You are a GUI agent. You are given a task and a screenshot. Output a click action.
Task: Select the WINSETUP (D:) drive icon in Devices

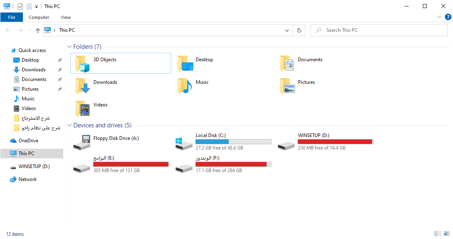[286, 145]
